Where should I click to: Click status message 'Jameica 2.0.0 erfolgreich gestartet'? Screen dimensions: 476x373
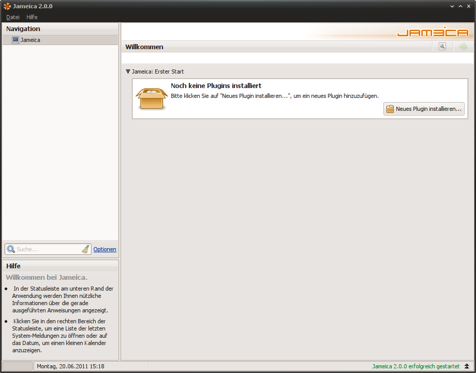(416, 366)
